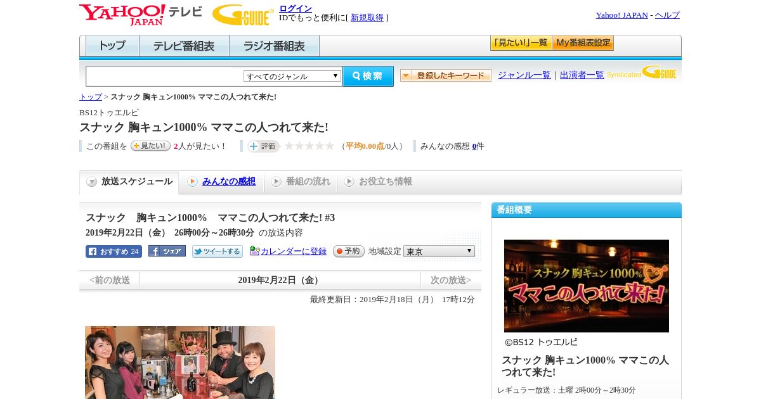Open the すべてのジャンル genre dropdown
The image size is (761, 399).
[x=292, y=76]
